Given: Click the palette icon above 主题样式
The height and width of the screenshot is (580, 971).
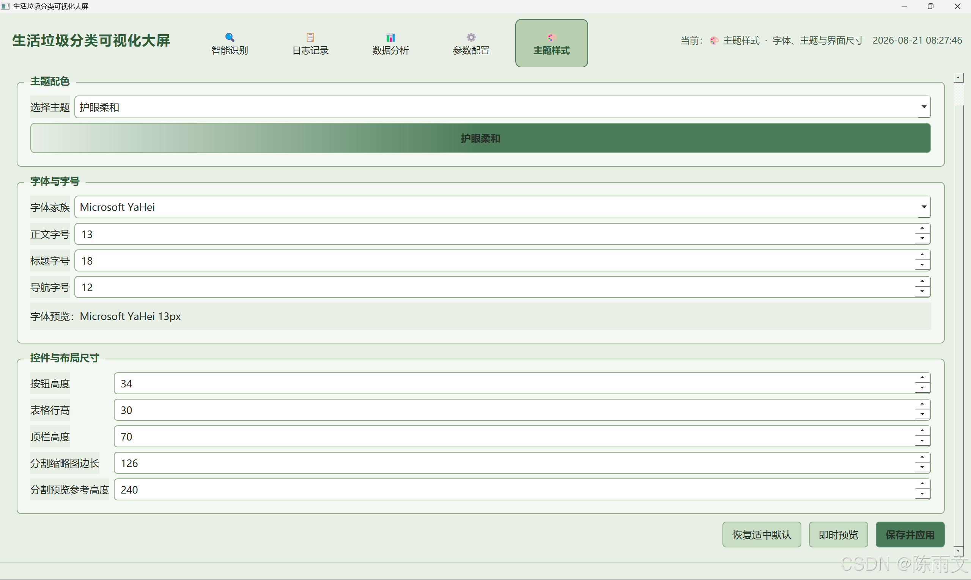Looking at the screenshot, I should pos(552,37).
